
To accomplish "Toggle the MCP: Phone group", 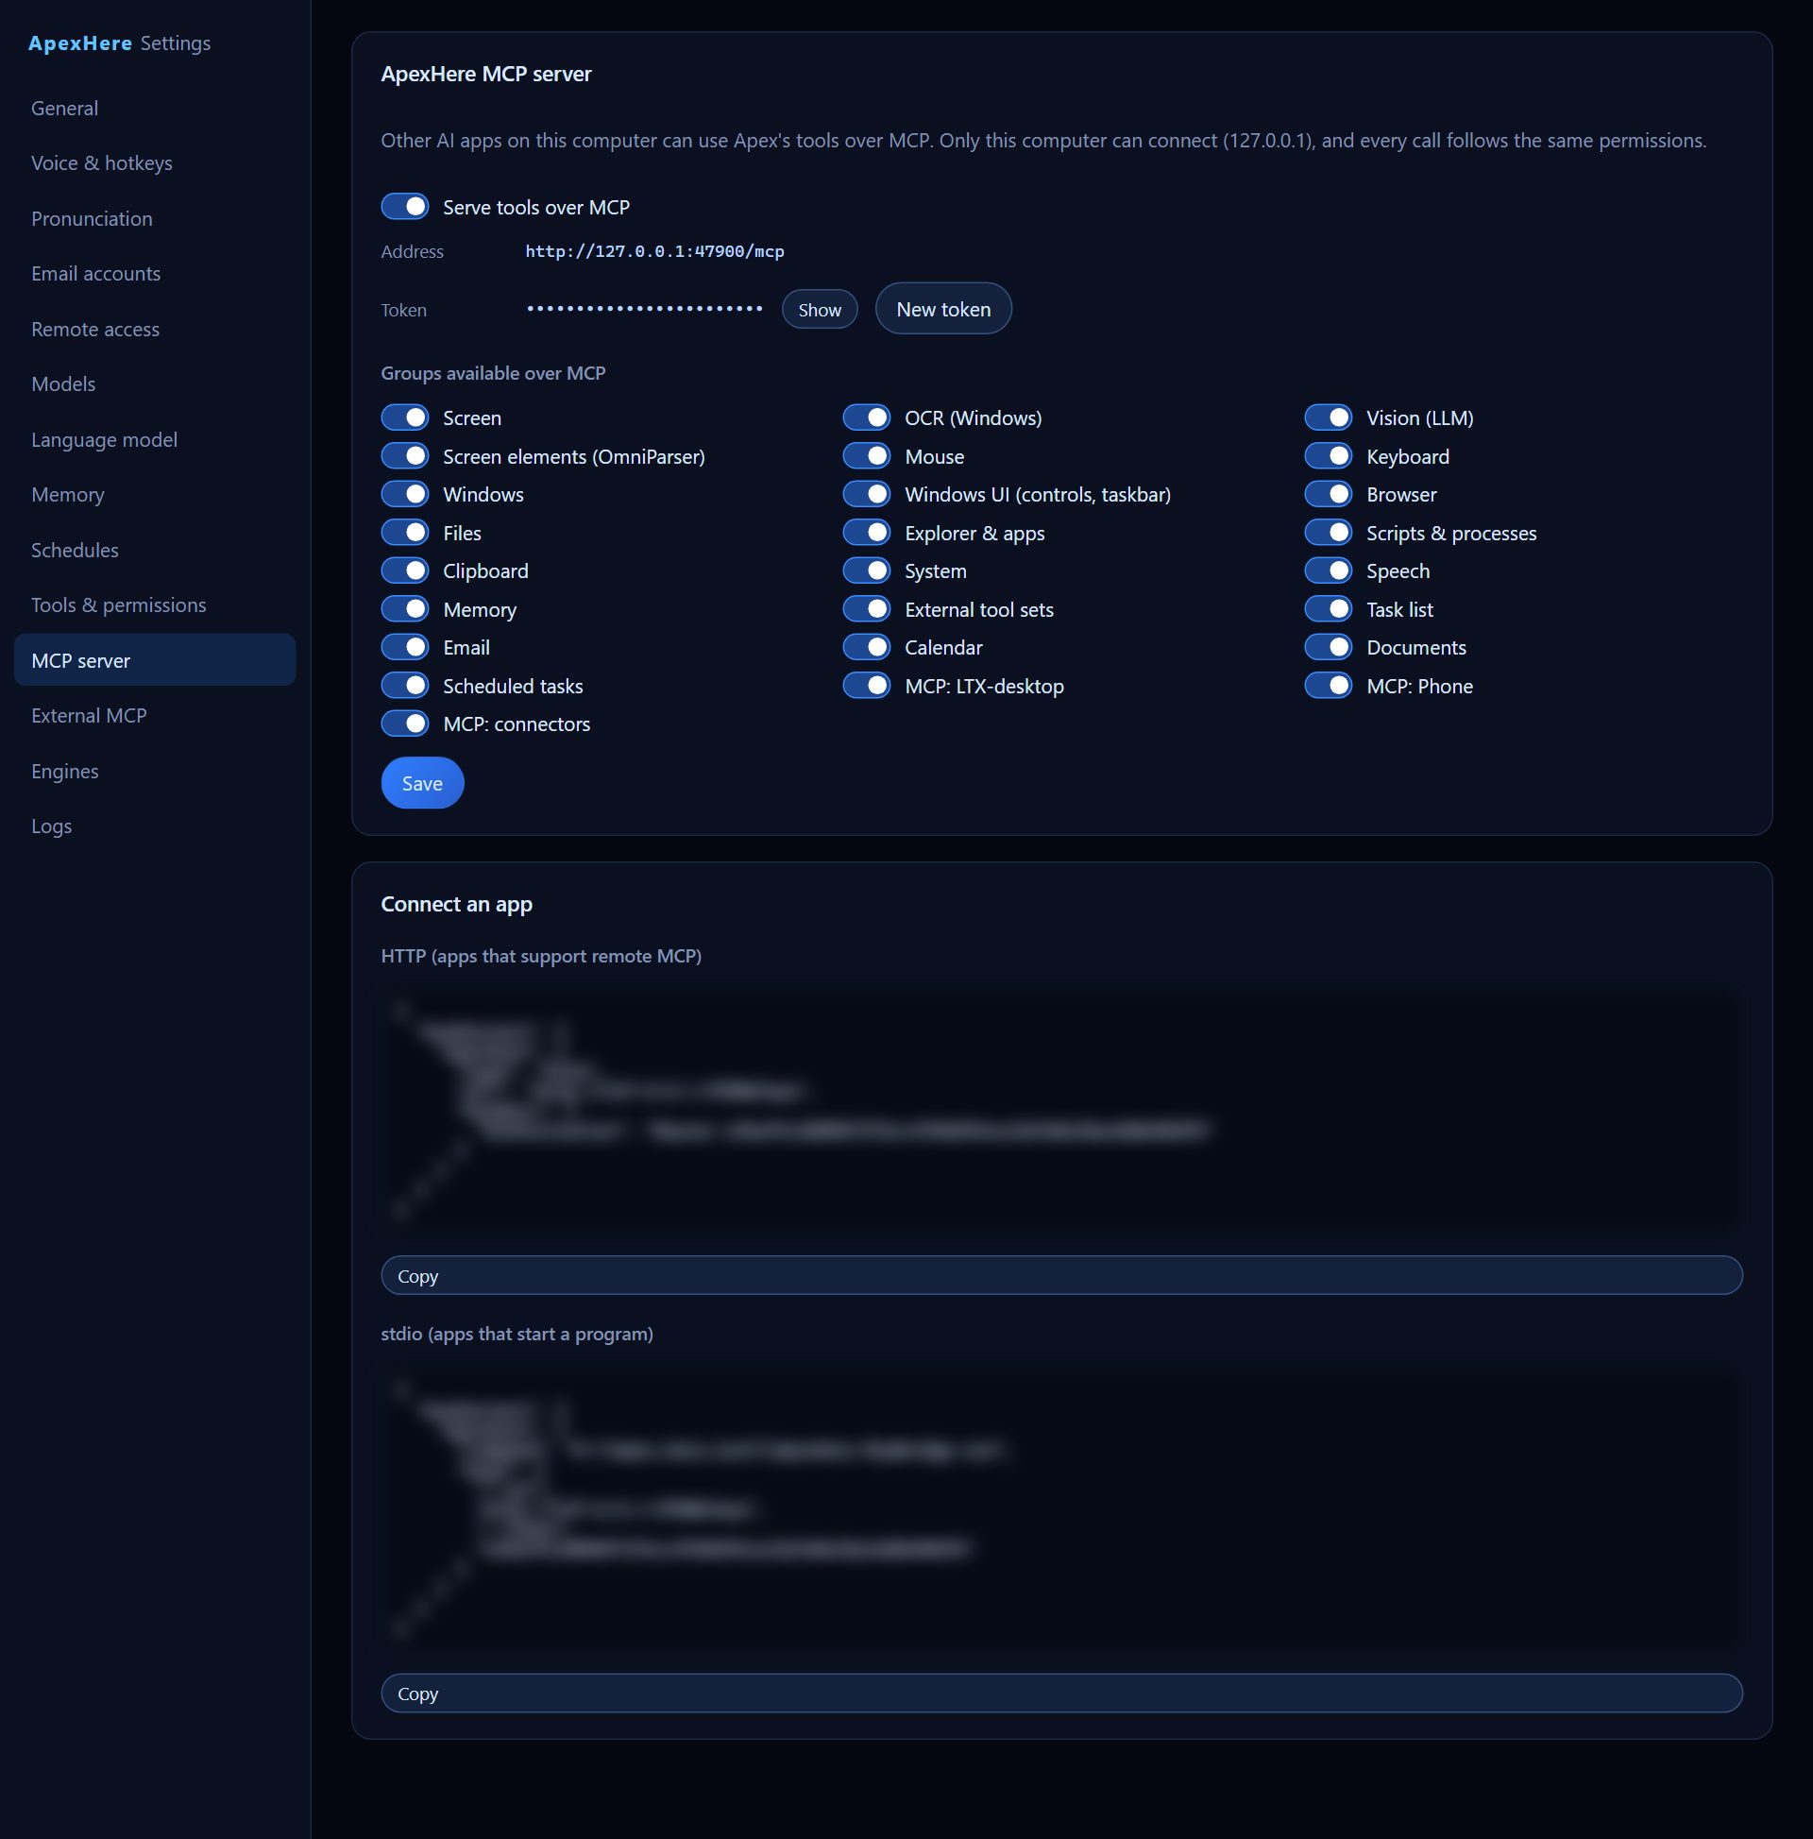I will pyautogui.click(x=1328, y=687).
